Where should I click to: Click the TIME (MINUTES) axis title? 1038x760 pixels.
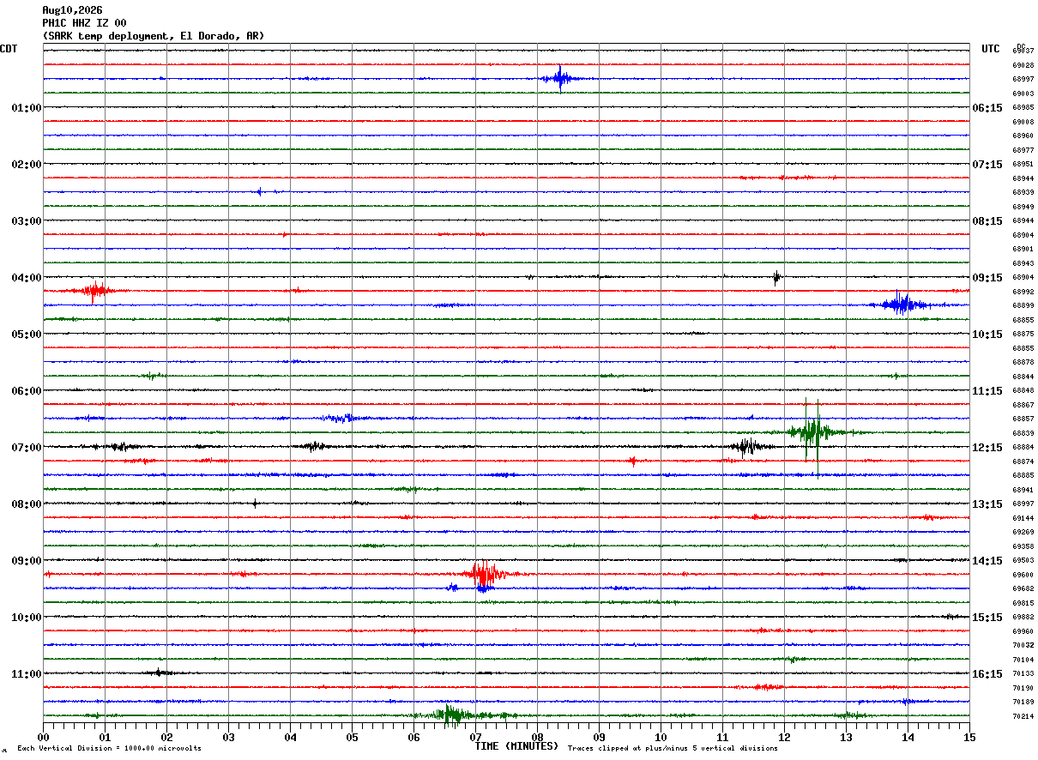click(x=516, y=747)
